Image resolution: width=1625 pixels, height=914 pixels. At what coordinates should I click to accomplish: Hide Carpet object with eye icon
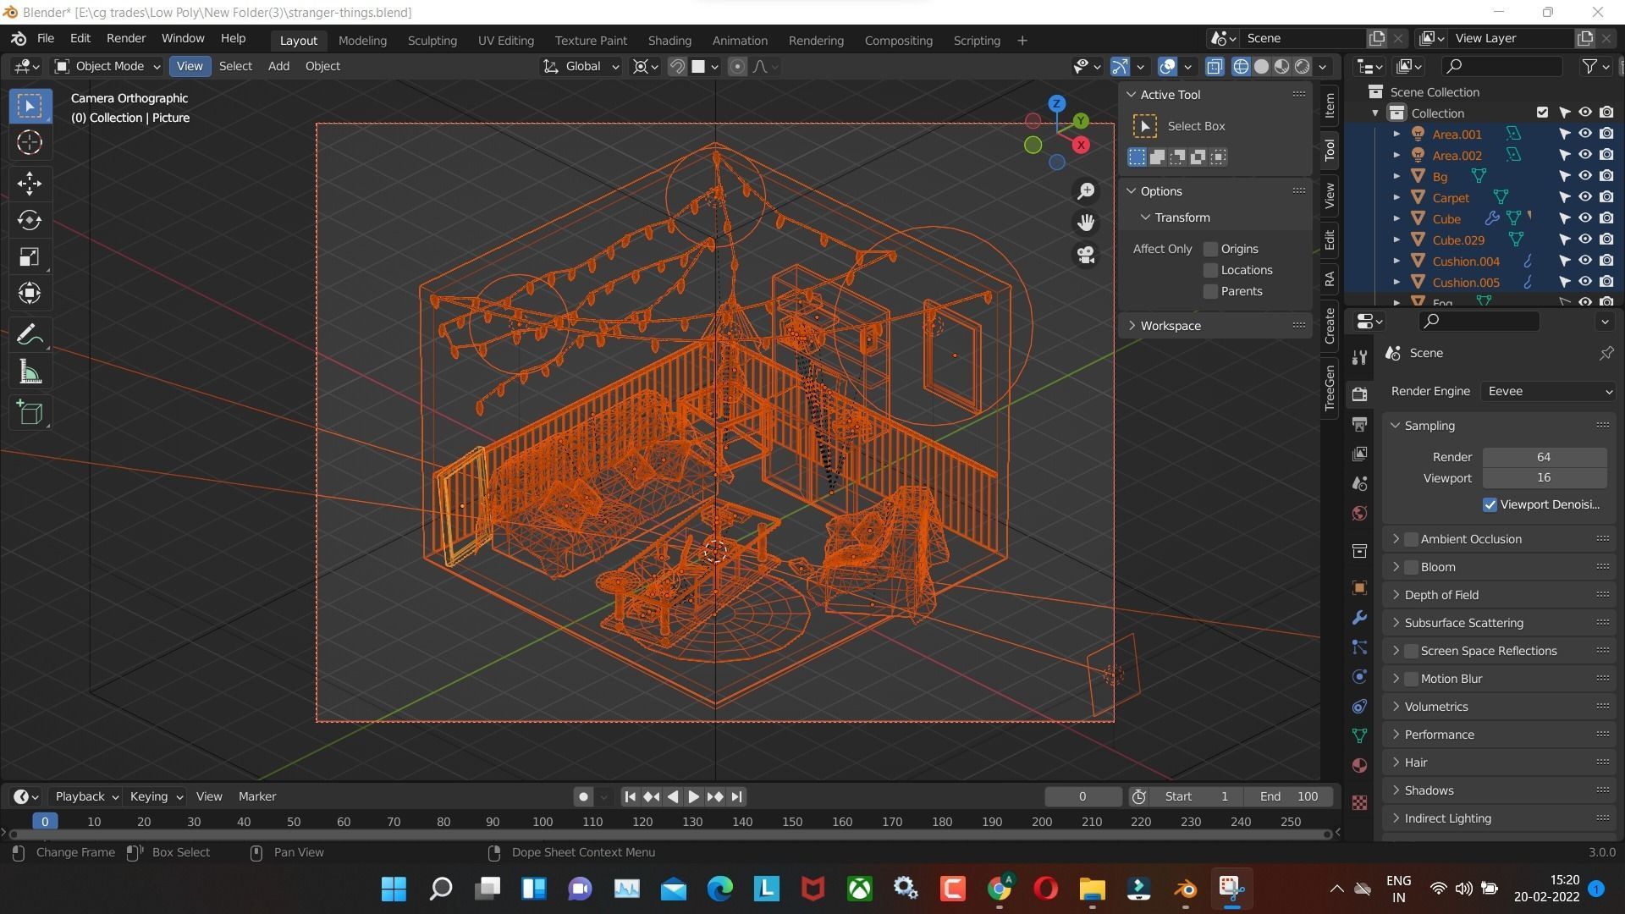[x=1585, y=197]
